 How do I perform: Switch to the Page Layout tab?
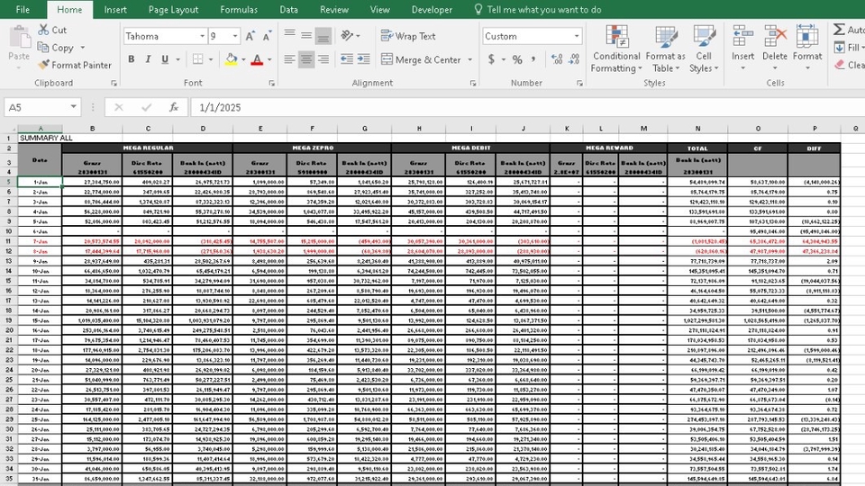pos(173,9)
